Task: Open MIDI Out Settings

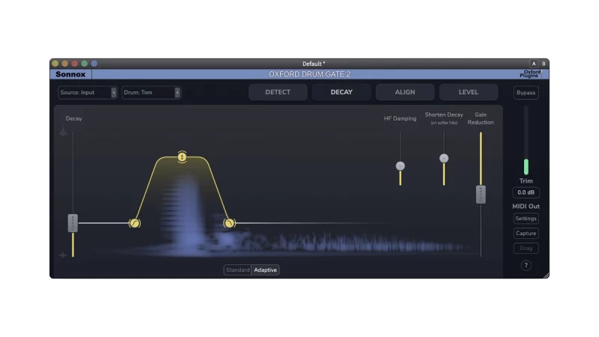Action: tap(526, 219)
